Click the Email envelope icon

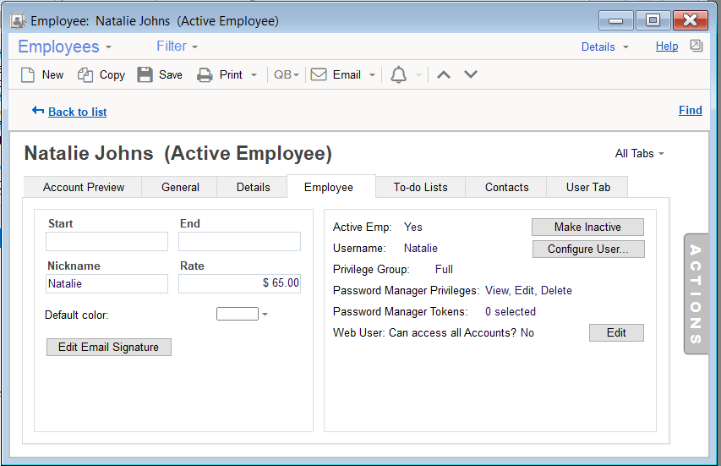[319, 74]
